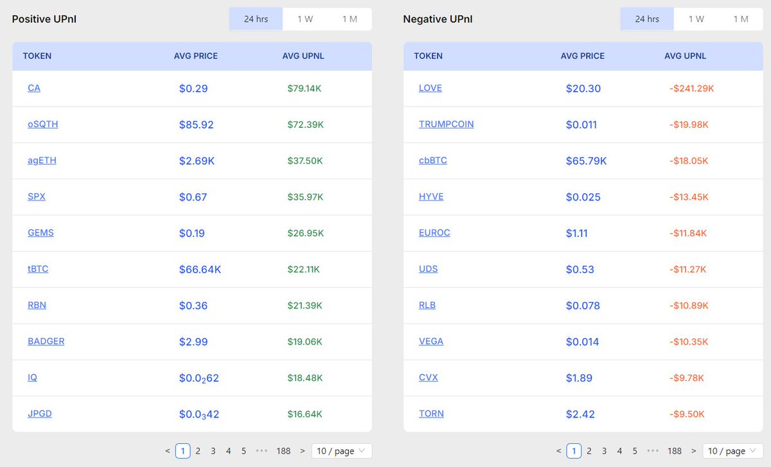Open the tBTC token link
Viewport: 771px width, 467px height.
38,269
